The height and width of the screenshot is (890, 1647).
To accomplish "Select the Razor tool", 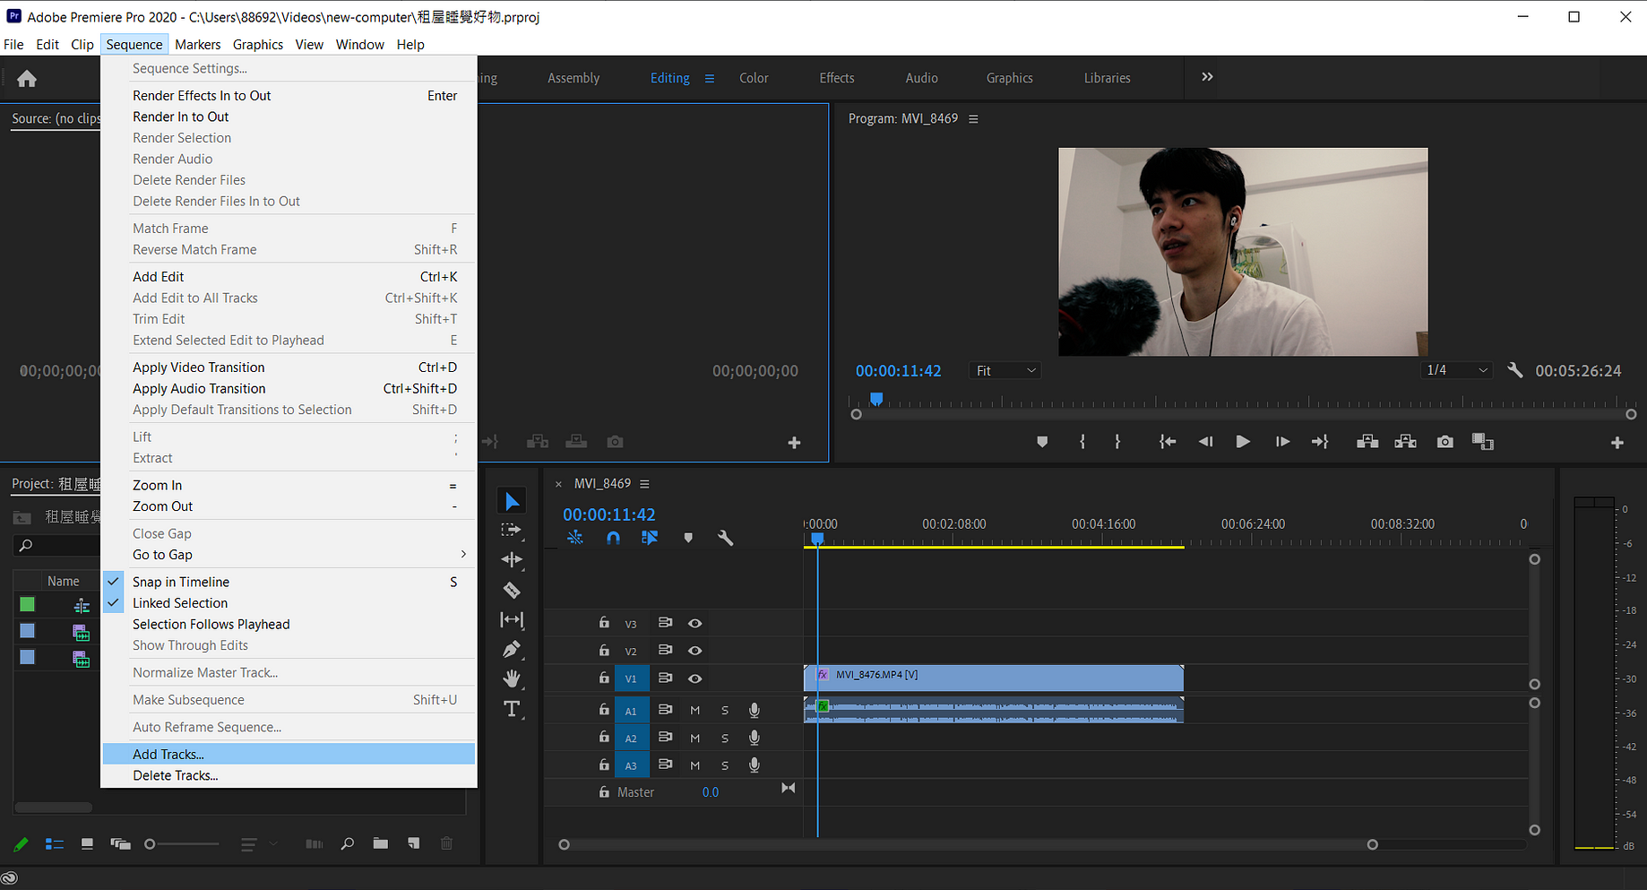I will pos(512,590).
